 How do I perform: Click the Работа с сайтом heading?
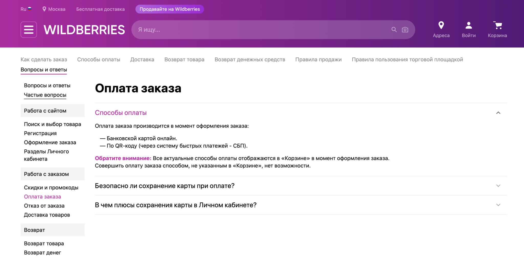tap(53, 111)
